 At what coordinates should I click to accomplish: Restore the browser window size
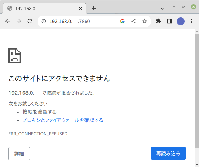point(183,7)
